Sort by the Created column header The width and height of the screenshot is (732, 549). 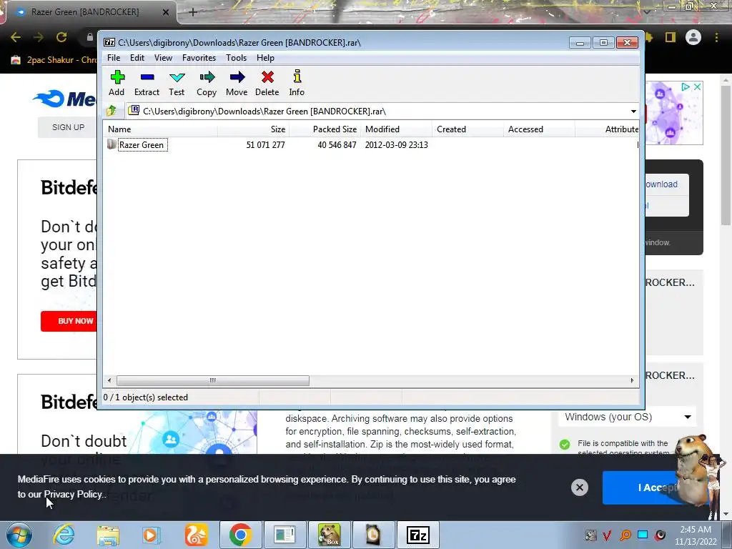click(x=468, y=129)
